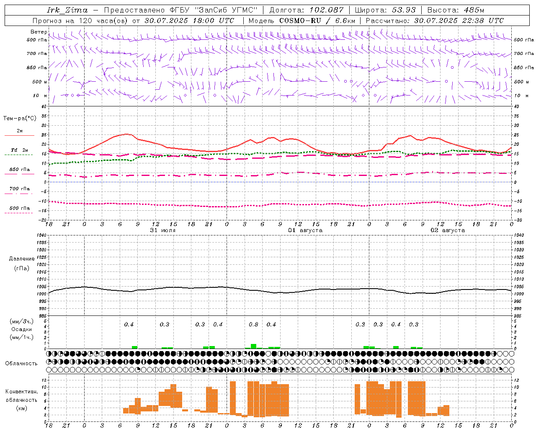The width and height of the screenshot is (536, 429).
Task: Click the forecast start time 30.07.2025 18:00 UTC
Action: (x=190, y=21)
